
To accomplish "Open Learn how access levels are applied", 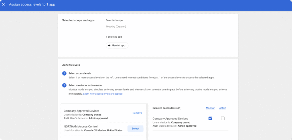I will [x=103, y=94].
